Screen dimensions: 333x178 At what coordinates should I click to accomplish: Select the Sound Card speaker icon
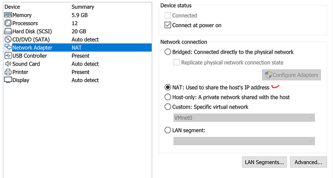8,64
